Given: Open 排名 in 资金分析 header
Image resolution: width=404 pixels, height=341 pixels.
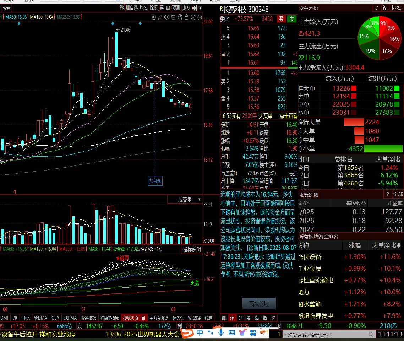Looking at the screenshot, I should 396,8.
